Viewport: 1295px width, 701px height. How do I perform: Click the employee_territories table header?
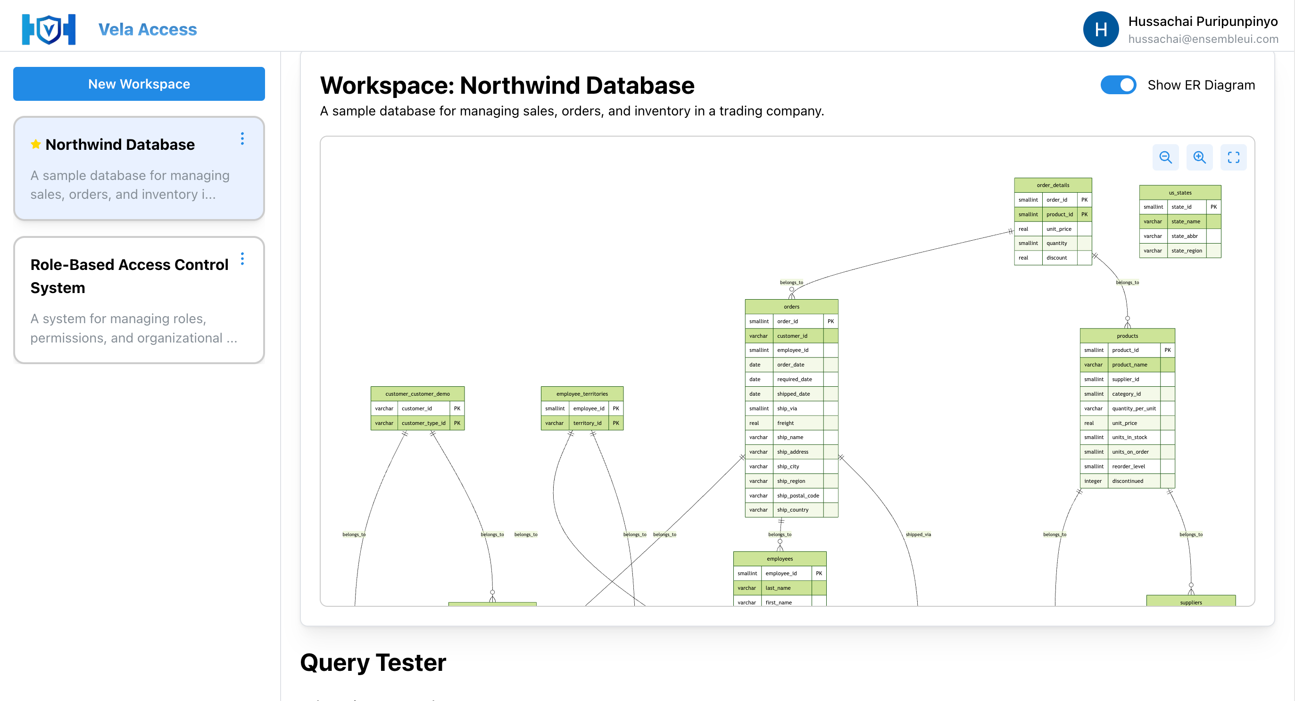point(581,394)
